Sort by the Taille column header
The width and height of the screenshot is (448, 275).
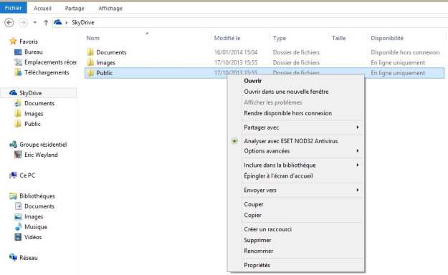click(338, 38)
